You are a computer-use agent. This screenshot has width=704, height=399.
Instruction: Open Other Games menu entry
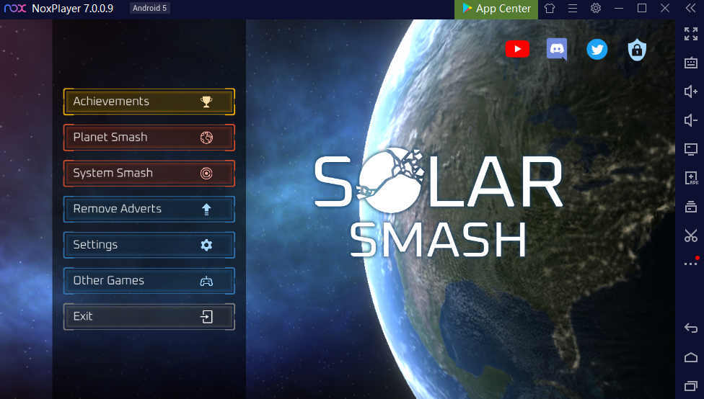click(x=149, y=281)
